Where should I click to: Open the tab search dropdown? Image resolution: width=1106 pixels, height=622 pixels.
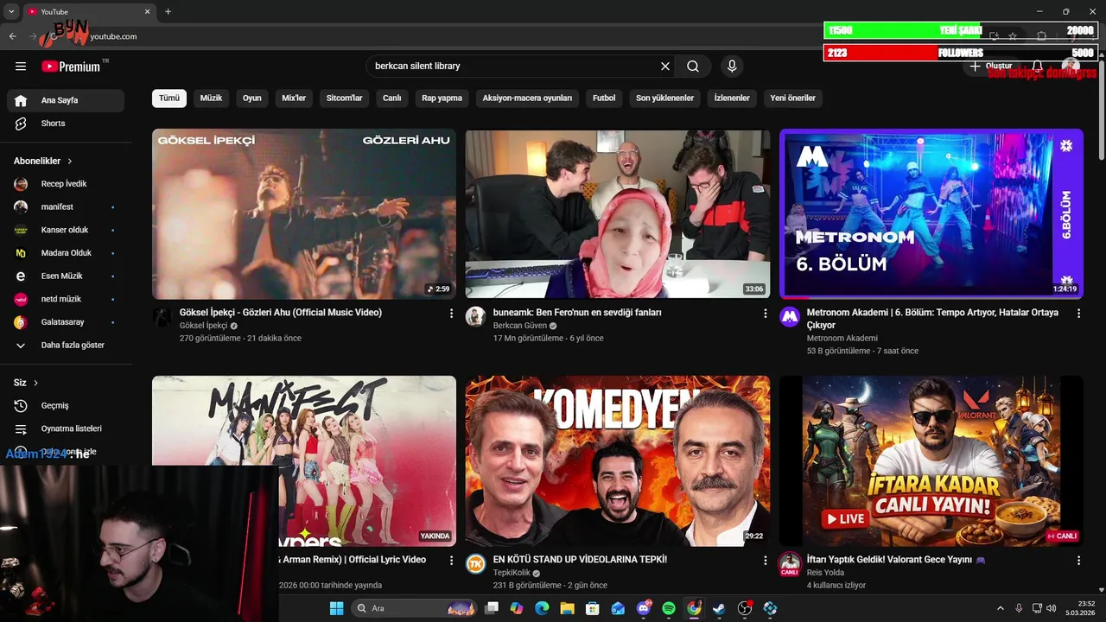coord(11,11)
